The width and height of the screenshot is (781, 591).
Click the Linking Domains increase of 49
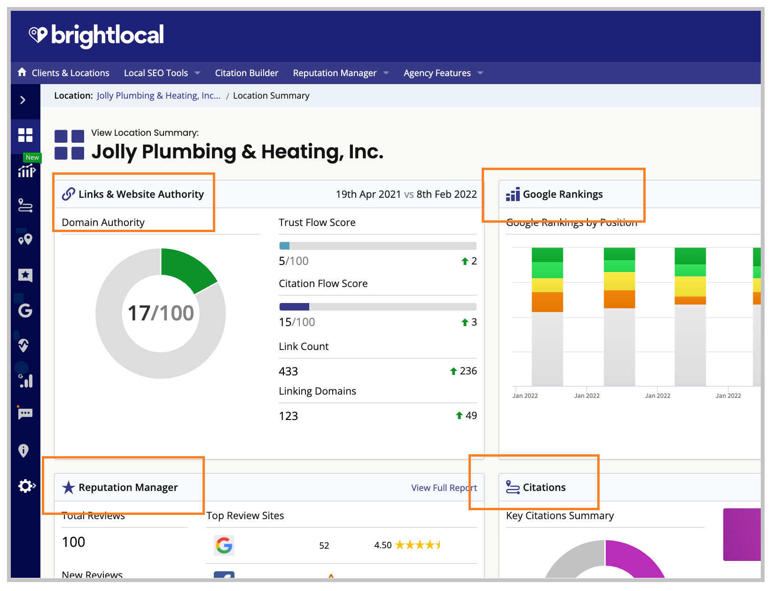tap(466, 416)
